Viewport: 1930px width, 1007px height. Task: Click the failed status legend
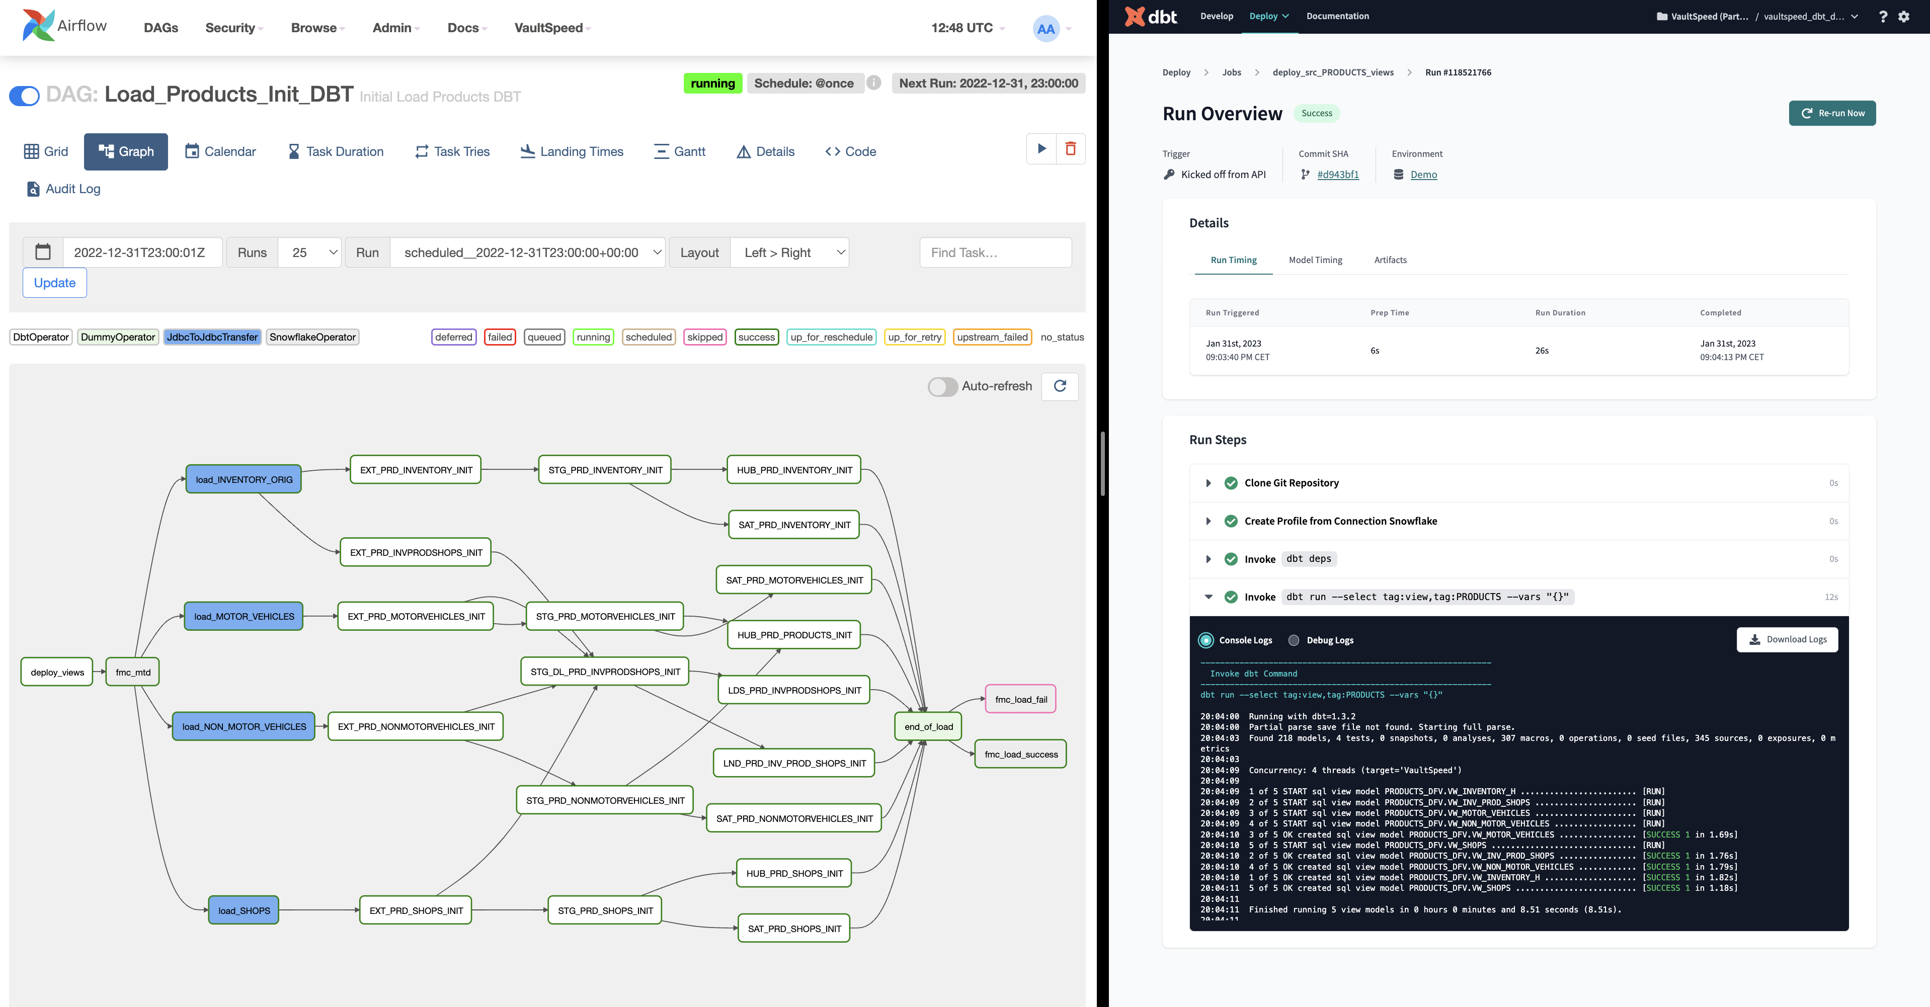click(500, 337)
